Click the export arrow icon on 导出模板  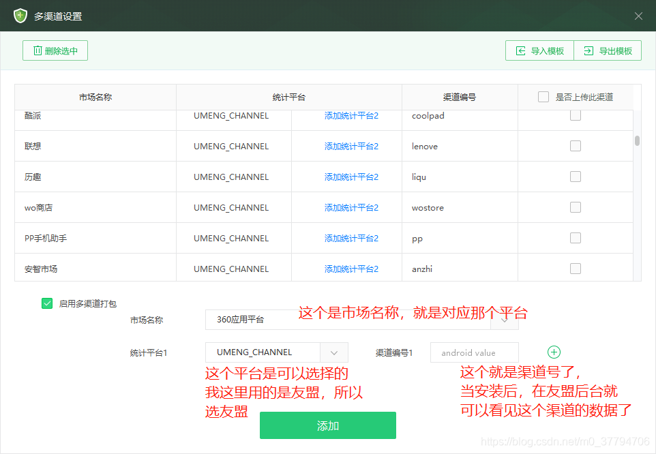[588, 50]
